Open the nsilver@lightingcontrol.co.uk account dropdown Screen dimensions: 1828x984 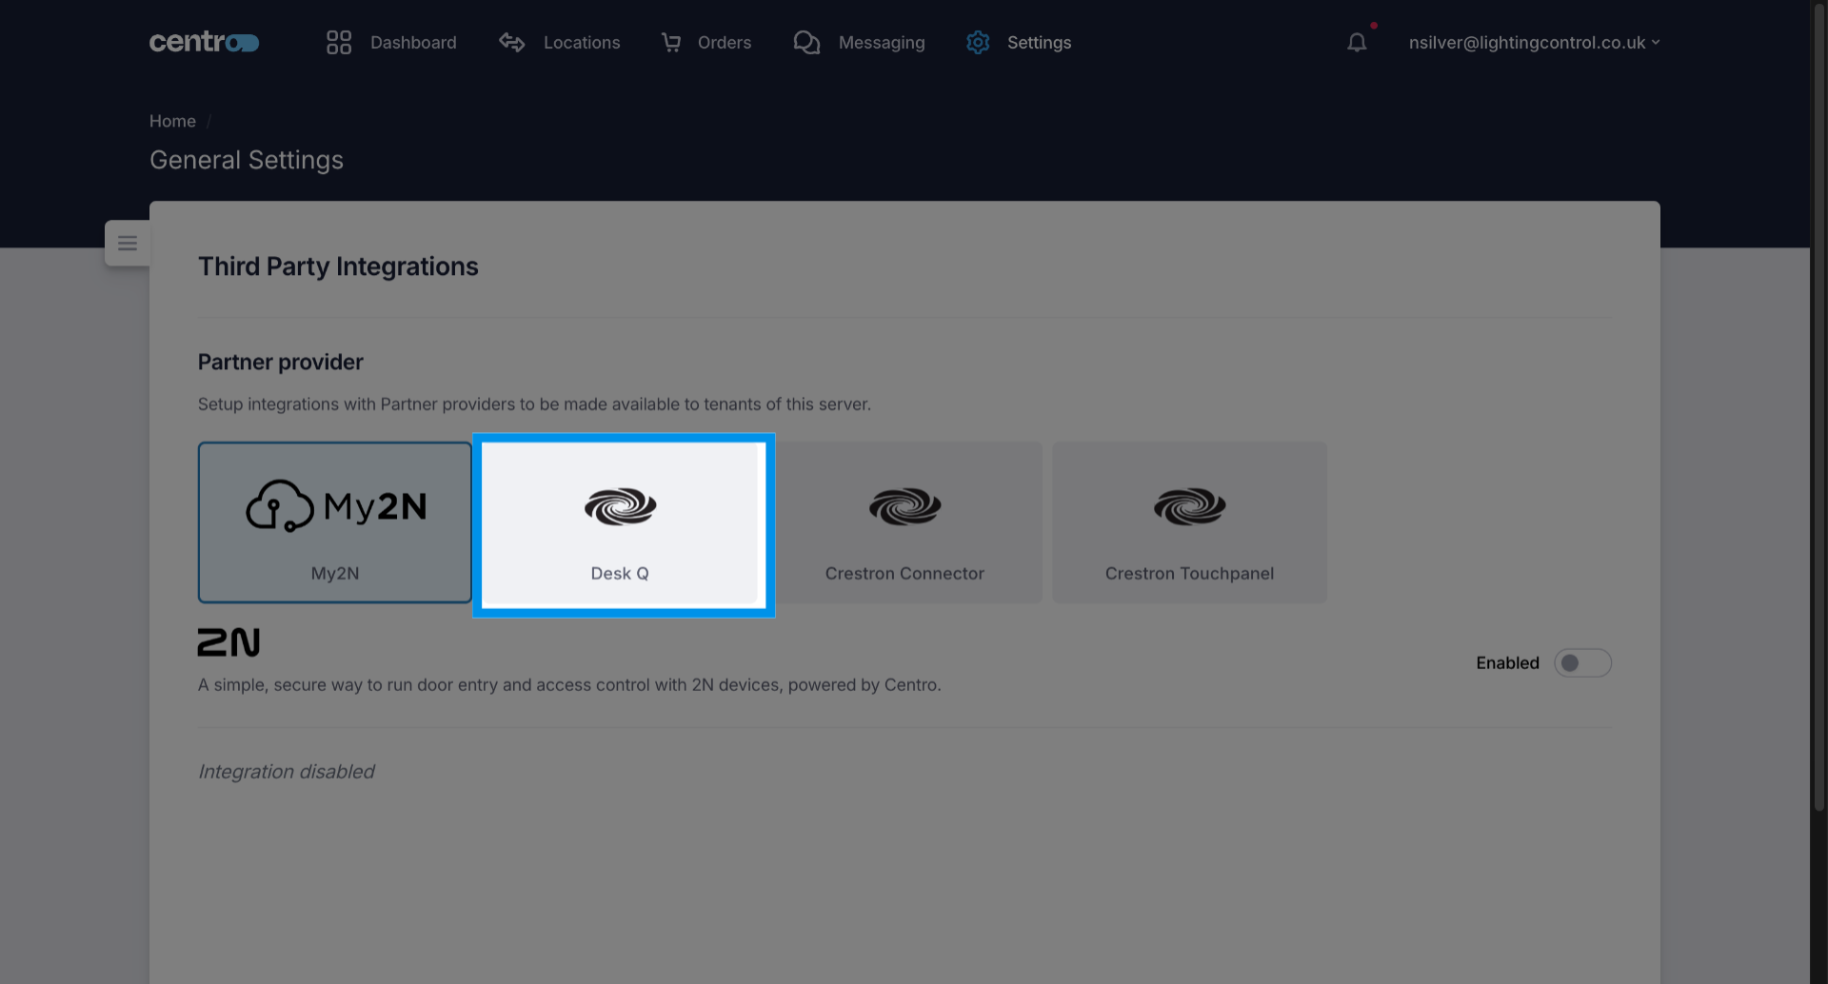click(x=1527, y=42)
